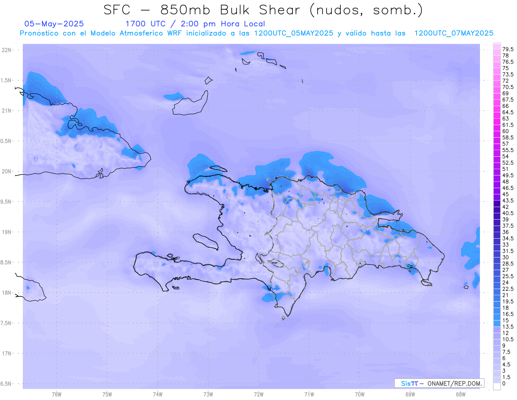Click the 39 value on the color scale

[x=505, y=219]
